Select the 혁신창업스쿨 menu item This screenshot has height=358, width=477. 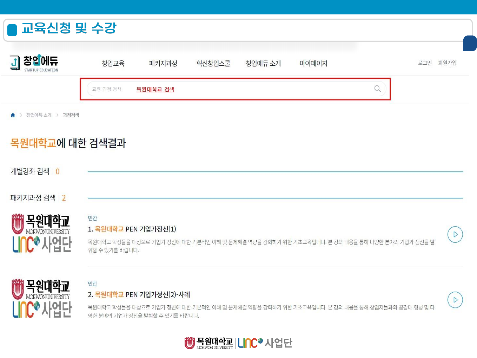(x=213, y=64)
